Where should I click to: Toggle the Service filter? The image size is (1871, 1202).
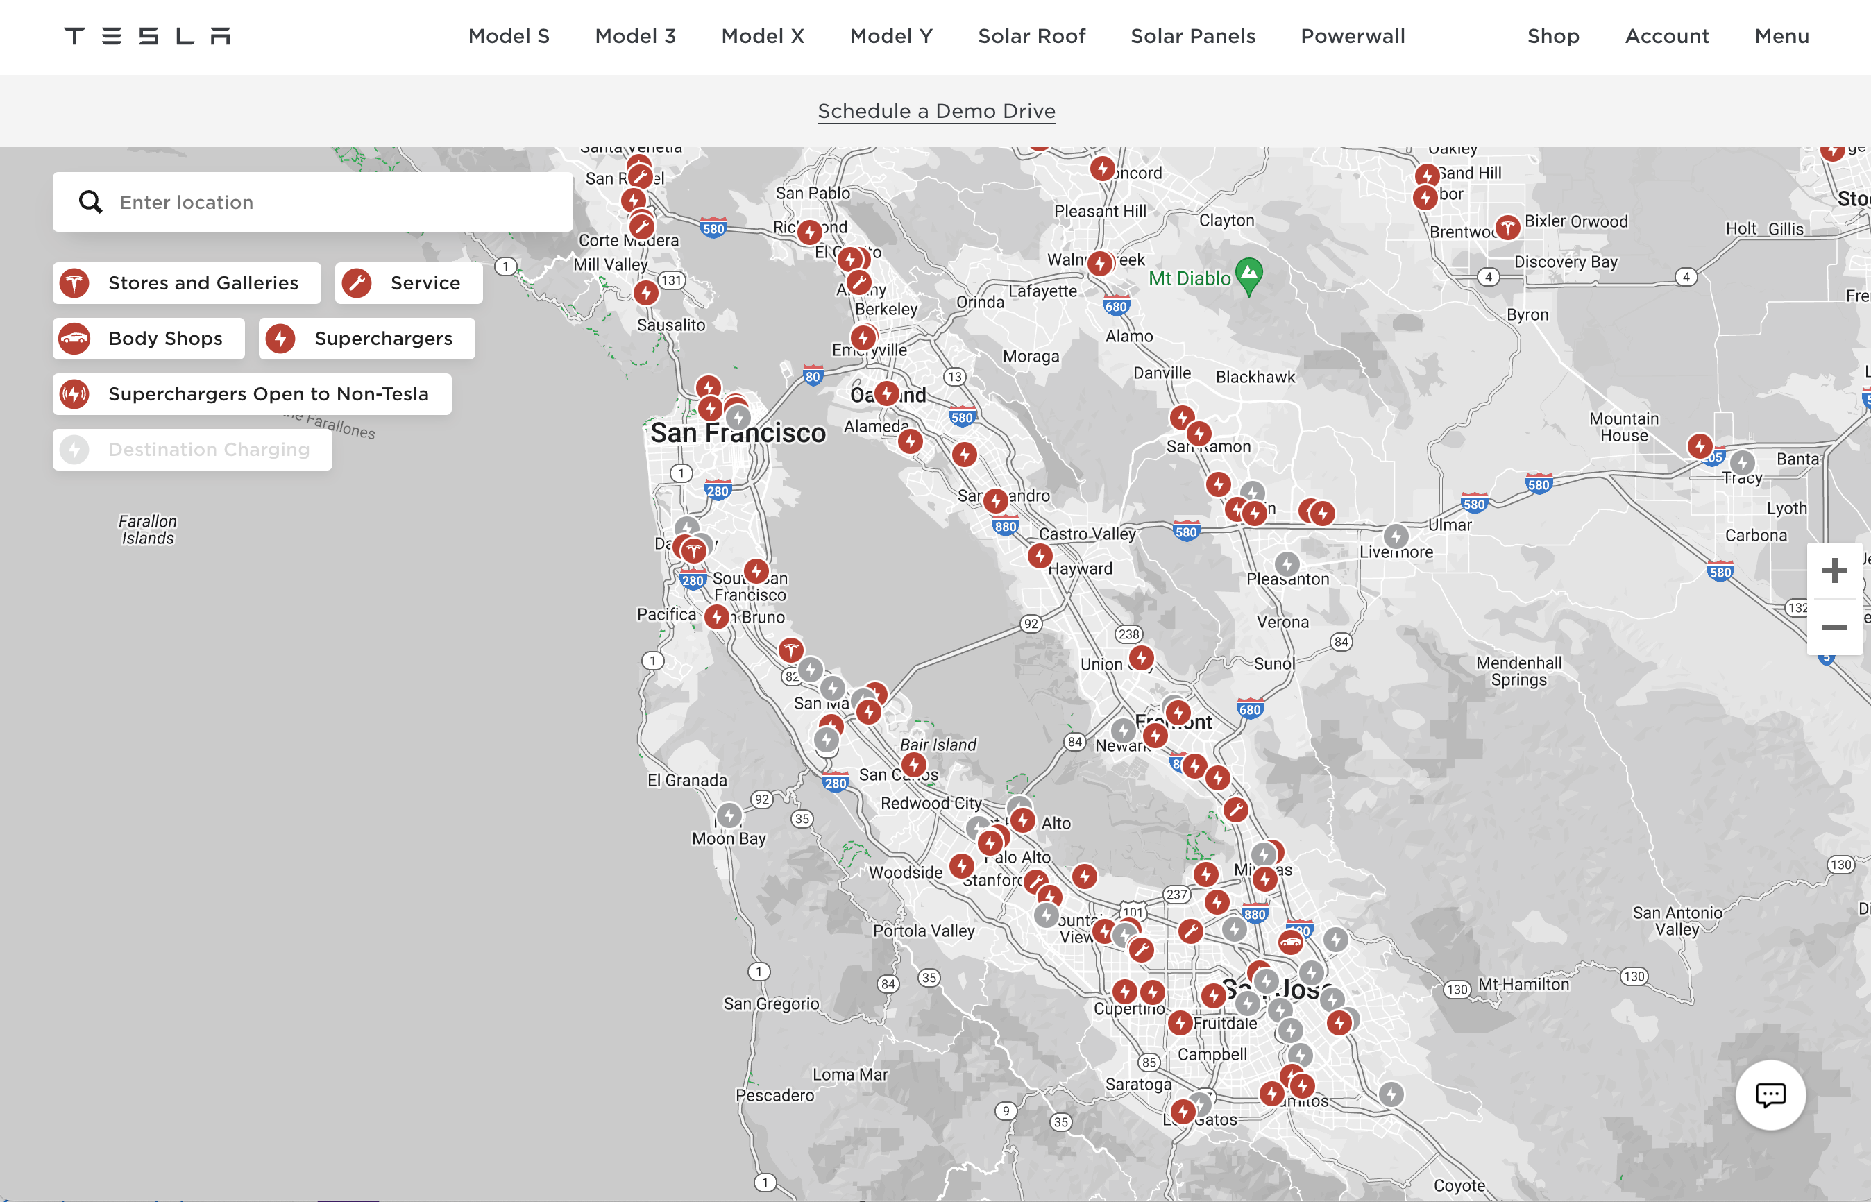[409, 282]
